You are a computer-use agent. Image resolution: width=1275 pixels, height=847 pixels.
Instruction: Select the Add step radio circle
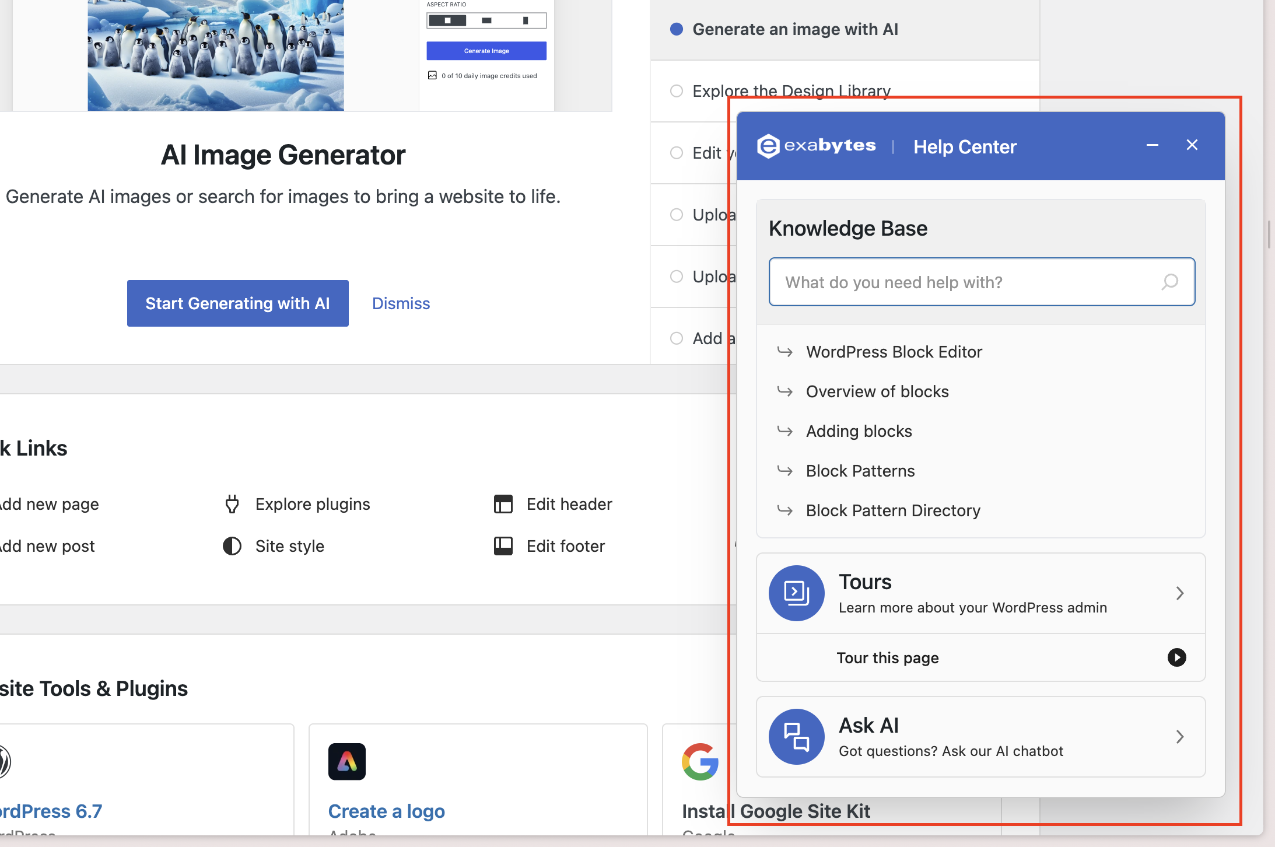pos(677,338)
